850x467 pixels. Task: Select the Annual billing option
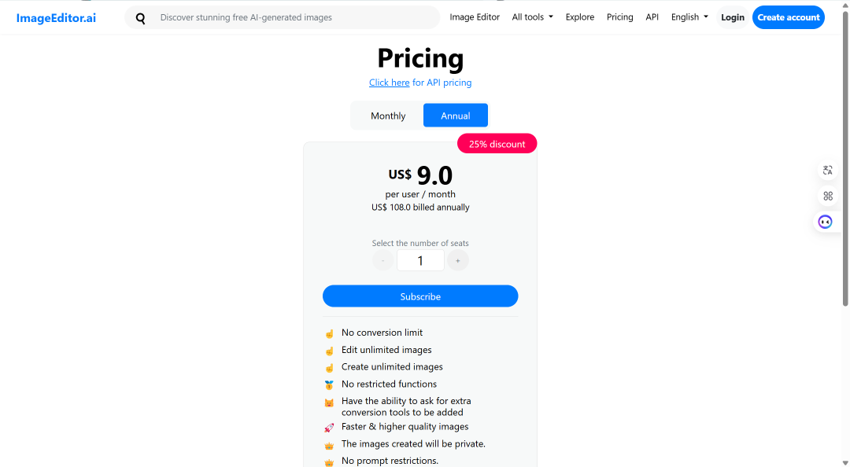click(x=456, y=116)
